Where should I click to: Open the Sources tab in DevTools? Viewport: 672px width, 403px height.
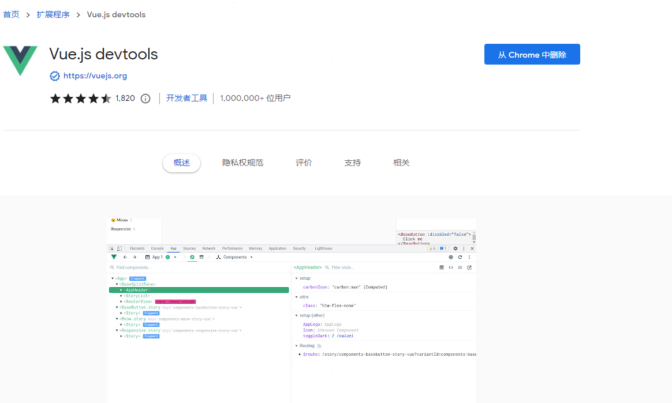click(189, 248)
